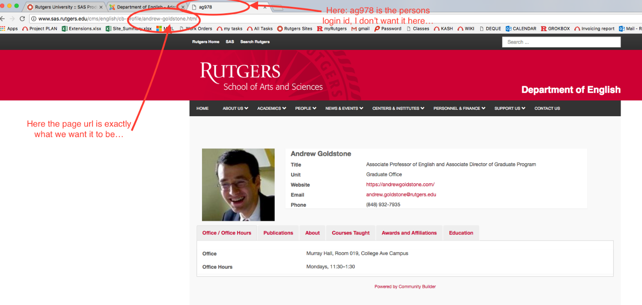Click the Rutgers School of Arts and Sciences logo

click(x=262, y=77)
